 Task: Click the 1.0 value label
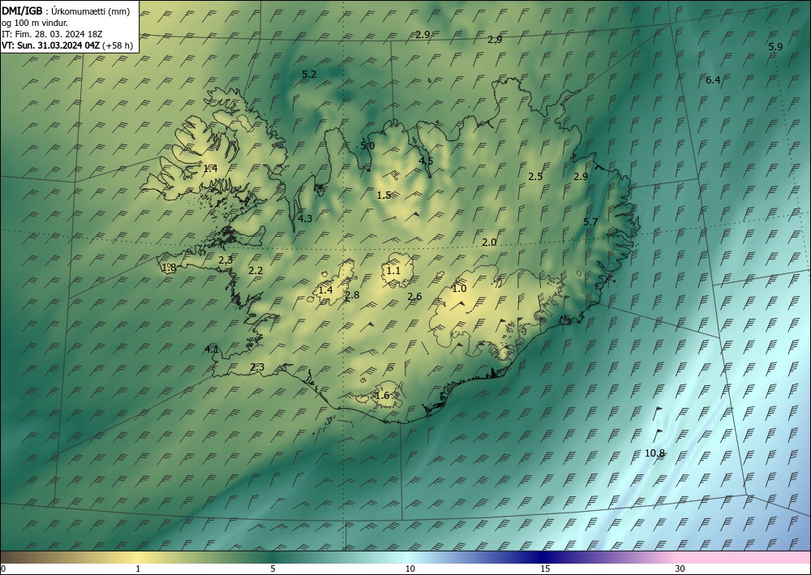(459, 289)
